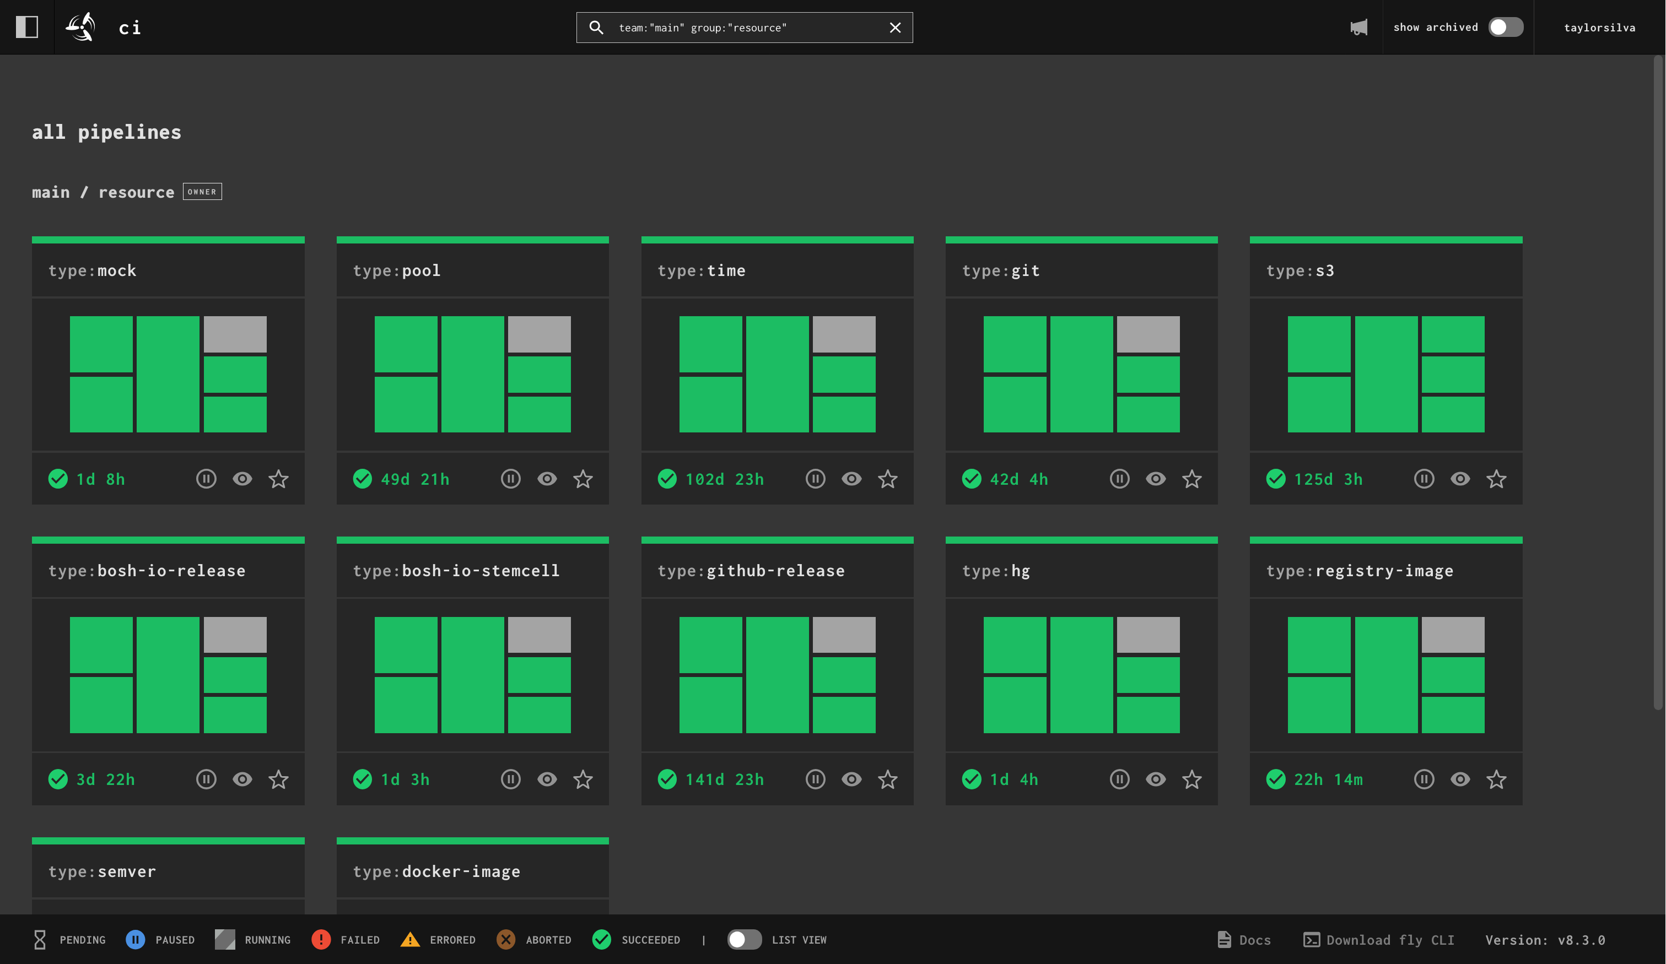This screenshot has height=964, width=1666.
Task: Open the taylorsilva user menu
Action: pyautogui.click(x=1600, y=27)
